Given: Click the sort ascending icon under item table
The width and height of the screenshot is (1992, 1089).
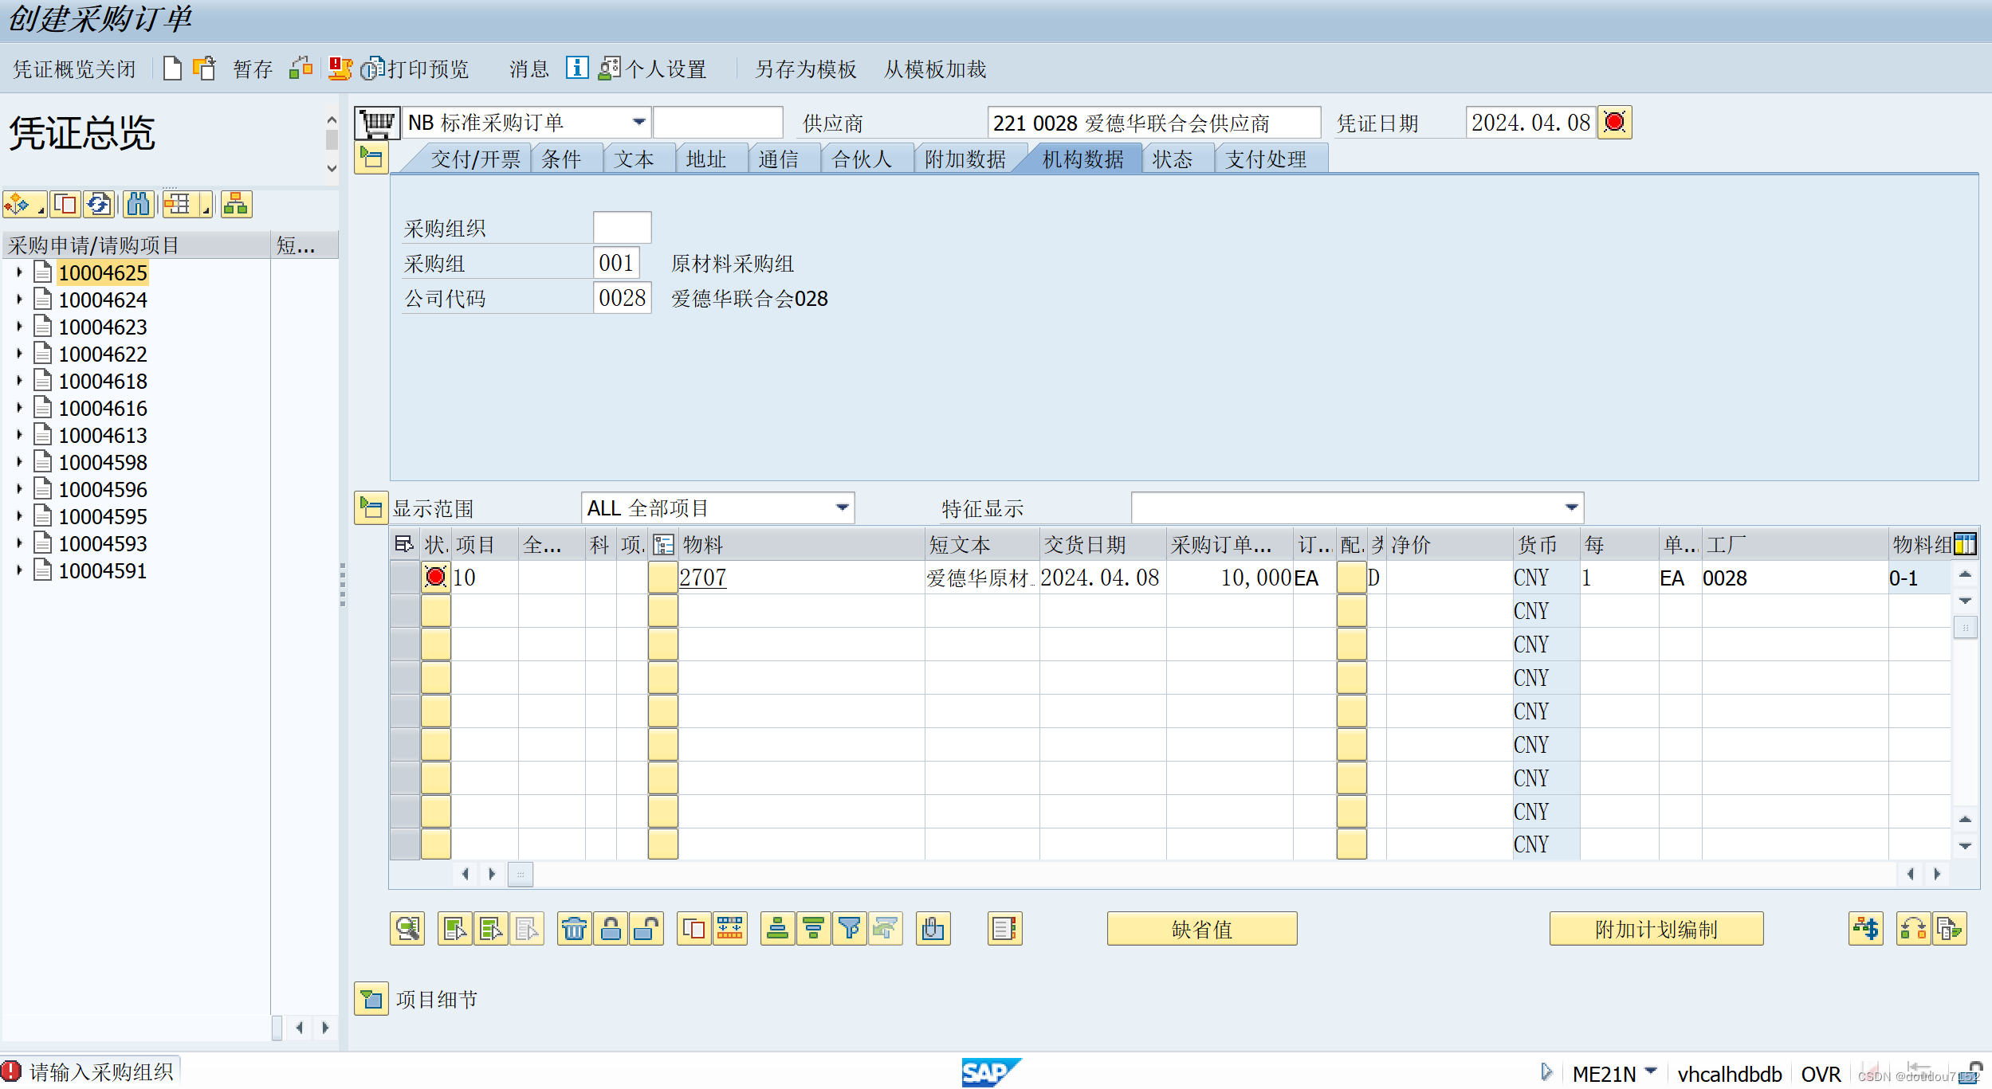Looking at the screenshot, I should point(778,929).
